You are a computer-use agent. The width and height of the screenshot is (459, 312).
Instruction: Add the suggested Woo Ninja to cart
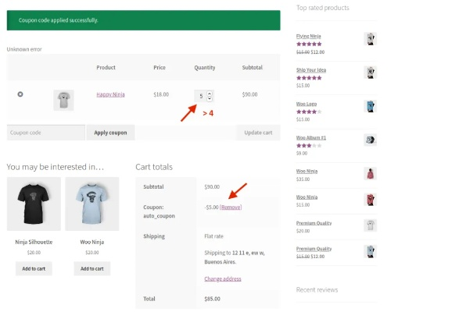(92, 268)
